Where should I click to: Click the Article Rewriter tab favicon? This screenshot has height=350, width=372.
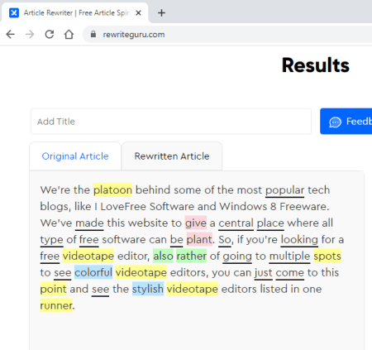click(x=14, y=12)
